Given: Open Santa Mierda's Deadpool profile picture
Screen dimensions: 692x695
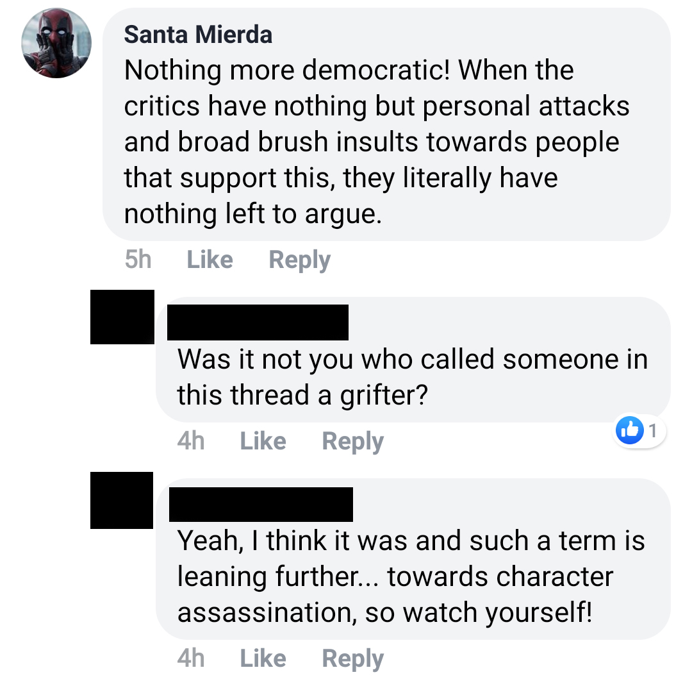Looking at the screenshot, I should 56,43.
